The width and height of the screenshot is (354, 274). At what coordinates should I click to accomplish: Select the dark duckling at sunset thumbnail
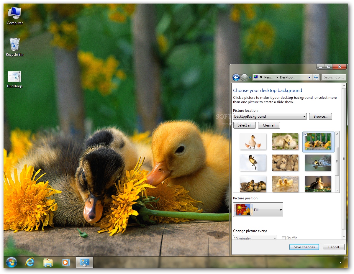tap(318, 184)
